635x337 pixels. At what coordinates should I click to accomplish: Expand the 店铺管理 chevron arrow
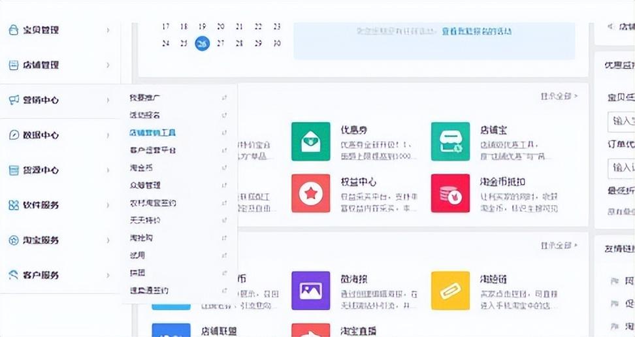tap(108, 65)
